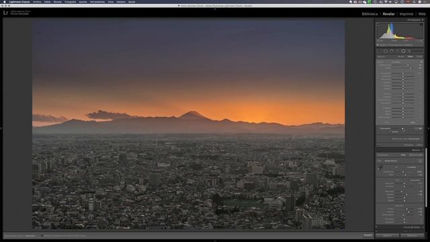Collapse the Efecto sliders with the triangle toggle
This screenshot has height=242, width=430.
point(421,62)
